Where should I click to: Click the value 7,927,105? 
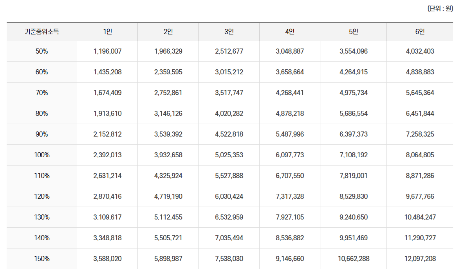pyautogui.click(x=290, y=217)
